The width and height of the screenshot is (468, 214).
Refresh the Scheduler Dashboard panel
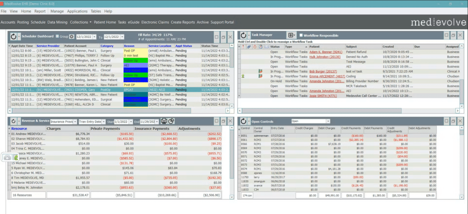tap(13, 37)
